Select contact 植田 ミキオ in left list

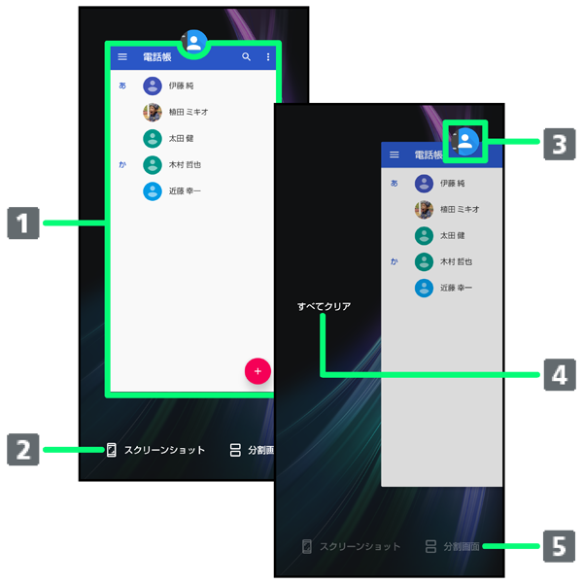(188, 112)
